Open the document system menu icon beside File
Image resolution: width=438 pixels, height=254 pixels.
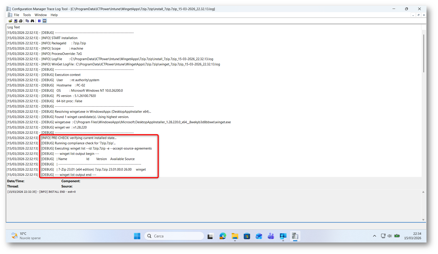10,15
